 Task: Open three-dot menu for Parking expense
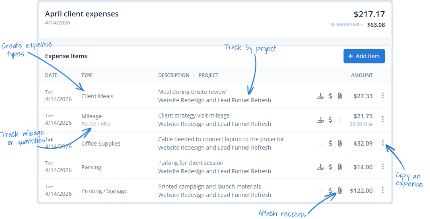pyautogui.click(x=383, y=166)
